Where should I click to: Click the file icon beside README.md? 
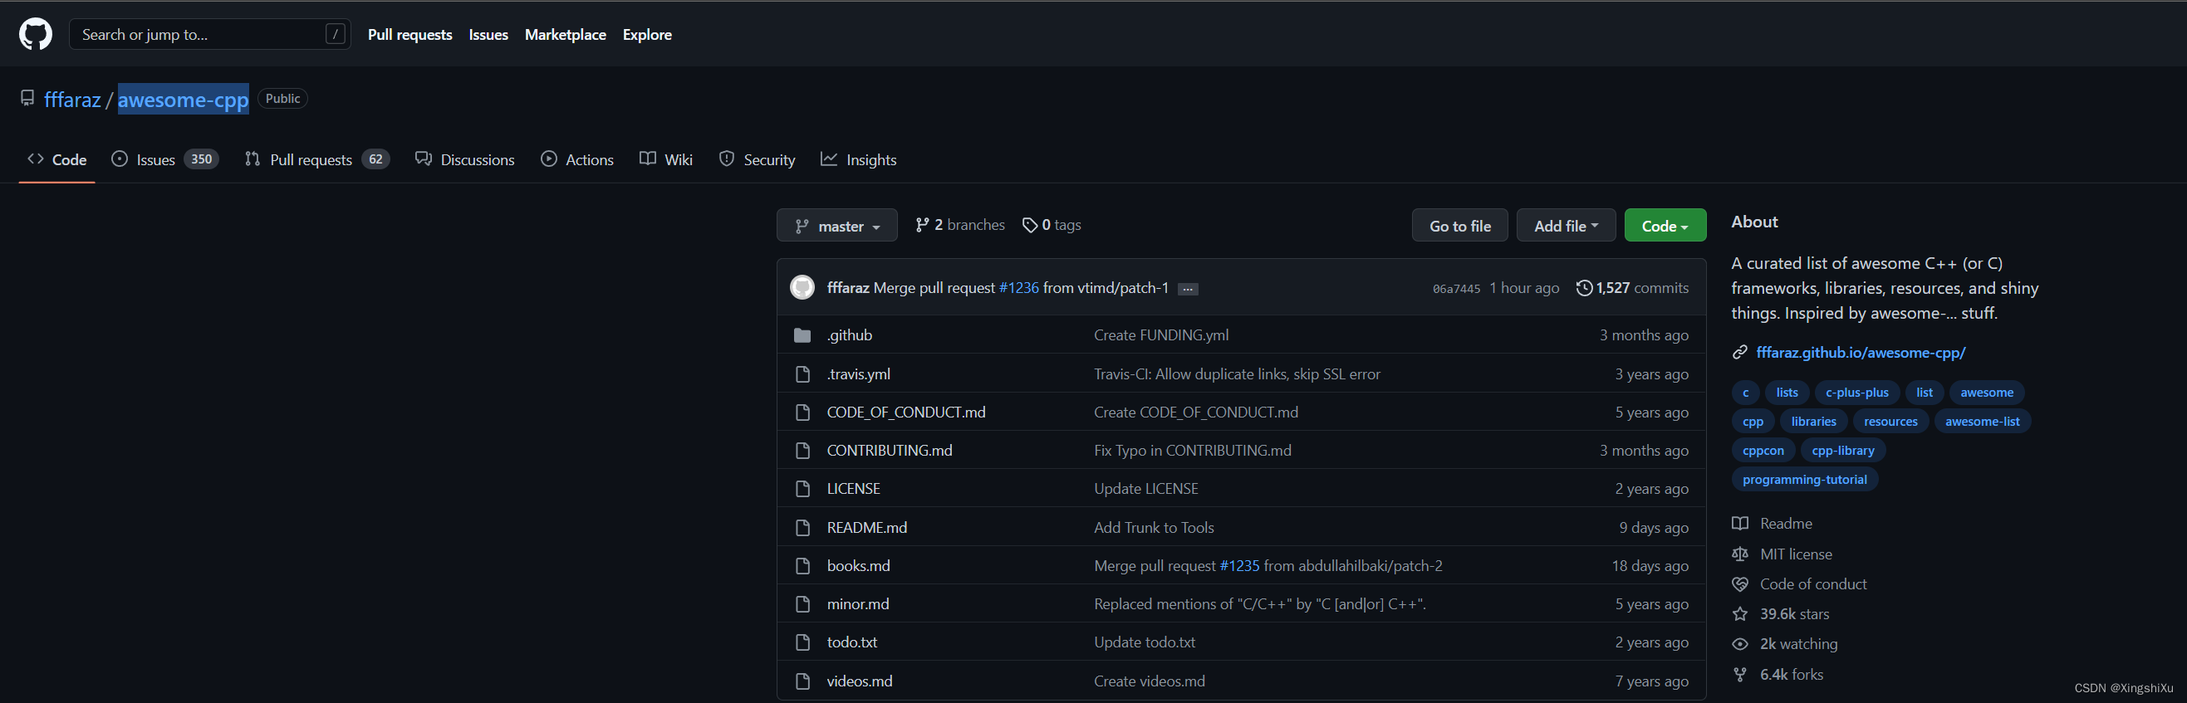pyautogui.click(x=802, y=528)
